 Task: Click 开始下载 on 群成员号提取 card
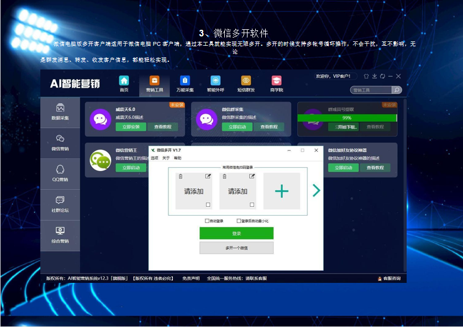tap(344, 127)
